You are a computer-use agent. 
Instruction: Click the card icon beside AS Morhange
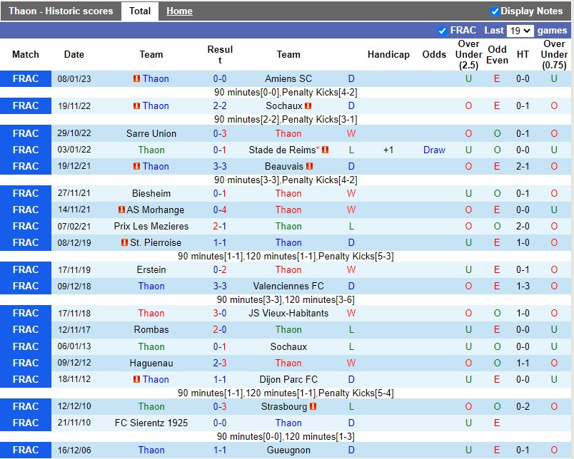click(121, 210)
